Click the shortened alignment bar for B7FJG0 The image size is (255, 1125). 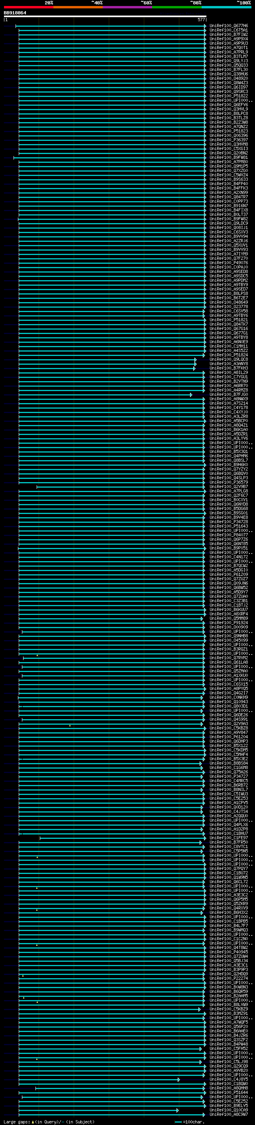(x=105, y=395)
